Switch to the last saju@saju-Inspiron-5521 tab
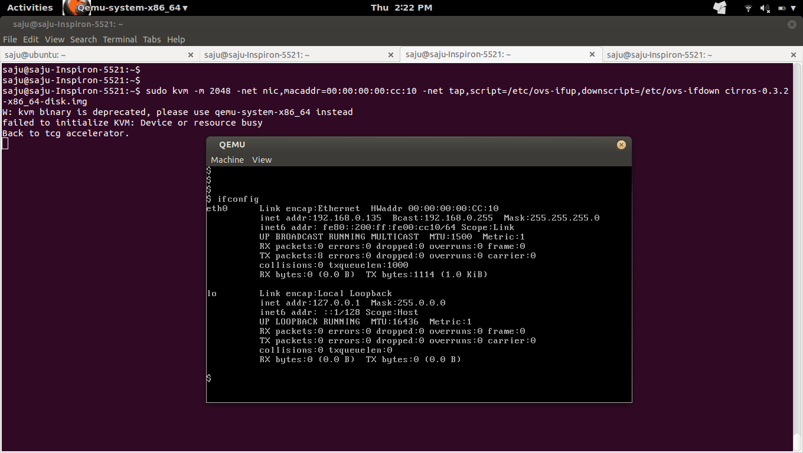The width and height of the screenshot is (803, 453). pyautogui.click(x=702, y=55)
